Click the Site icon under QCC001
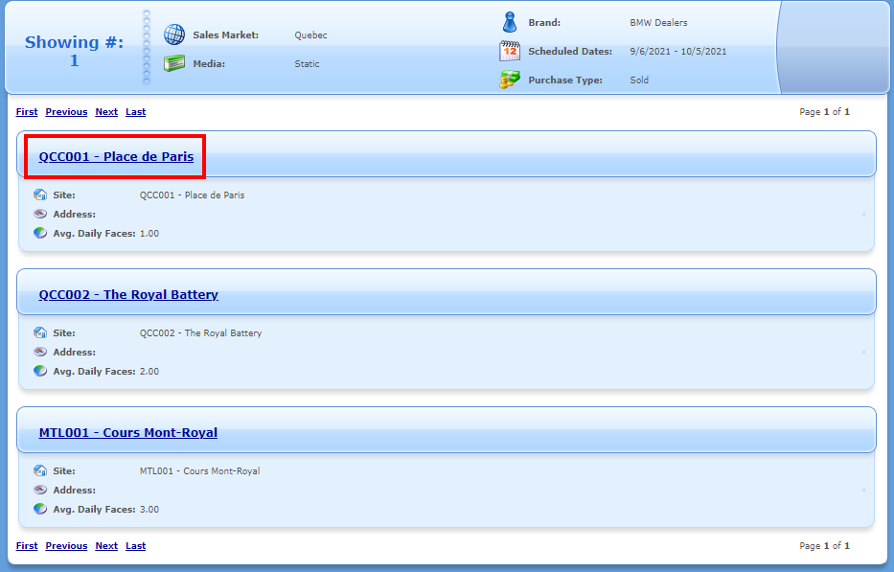Image resolution: width=894 pixels, height=572 pixels. click(40, 195)
